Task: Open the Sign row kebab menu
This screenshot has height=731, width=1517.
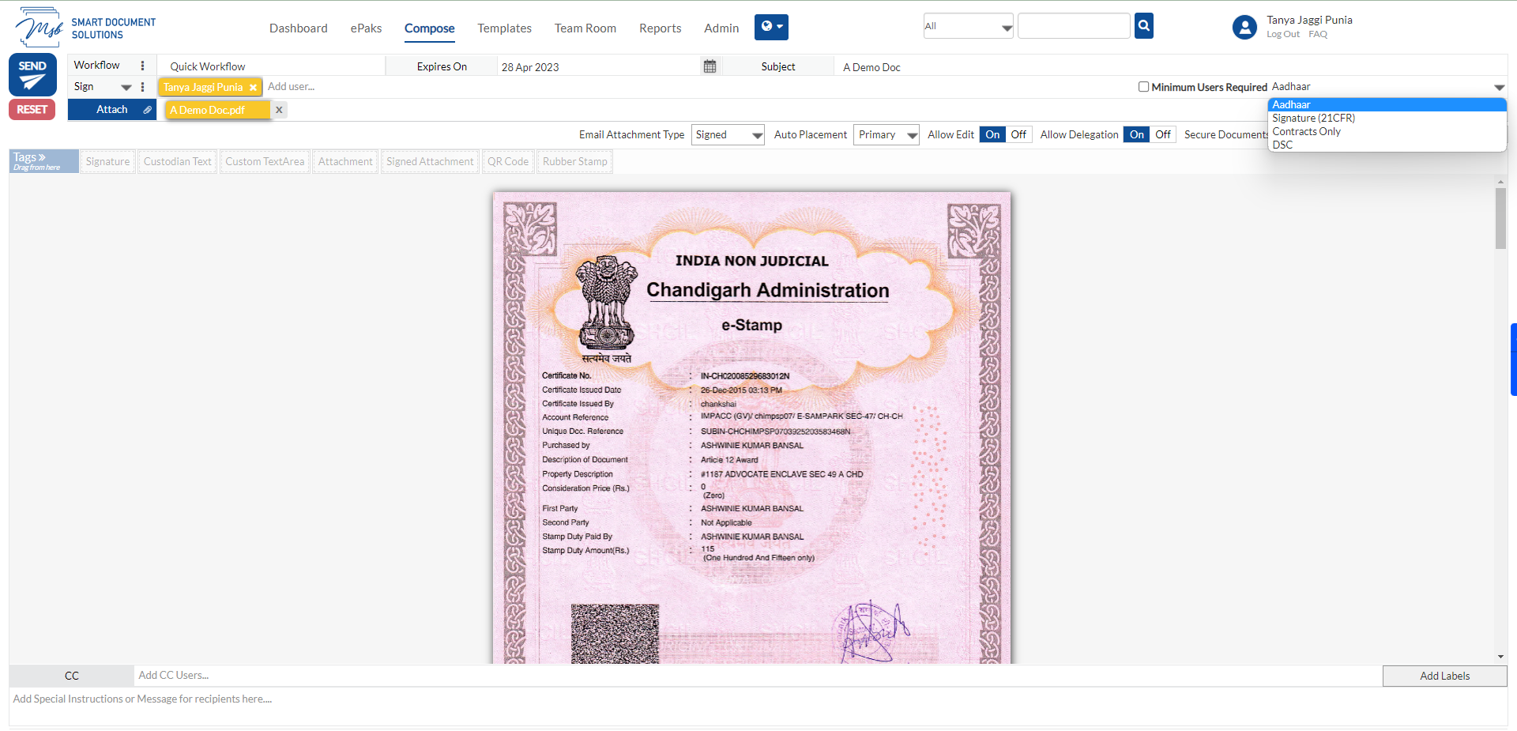Action: [x=142, y=87]
